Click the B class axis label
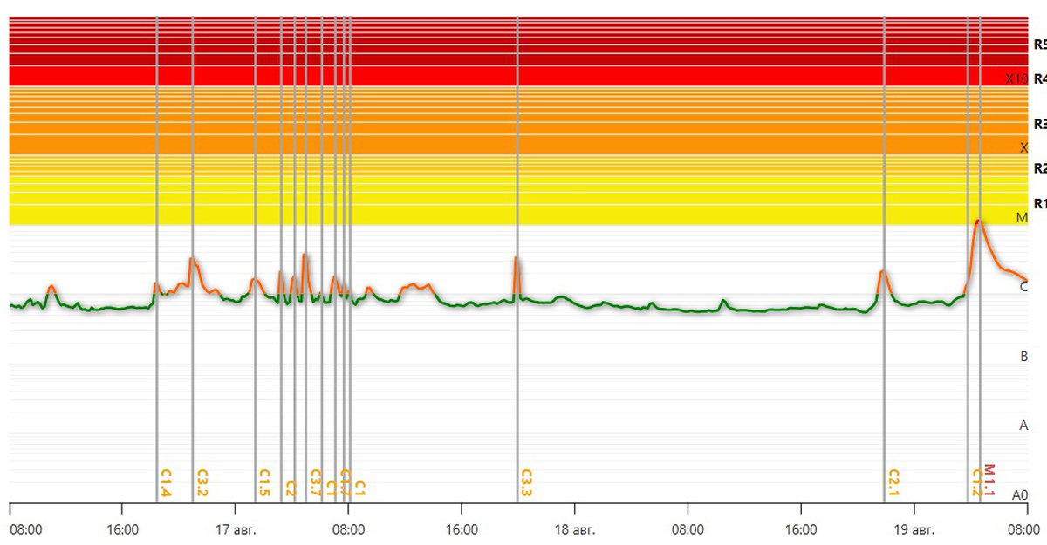Screen dimensions: 1047x545 pos(1023,357)
